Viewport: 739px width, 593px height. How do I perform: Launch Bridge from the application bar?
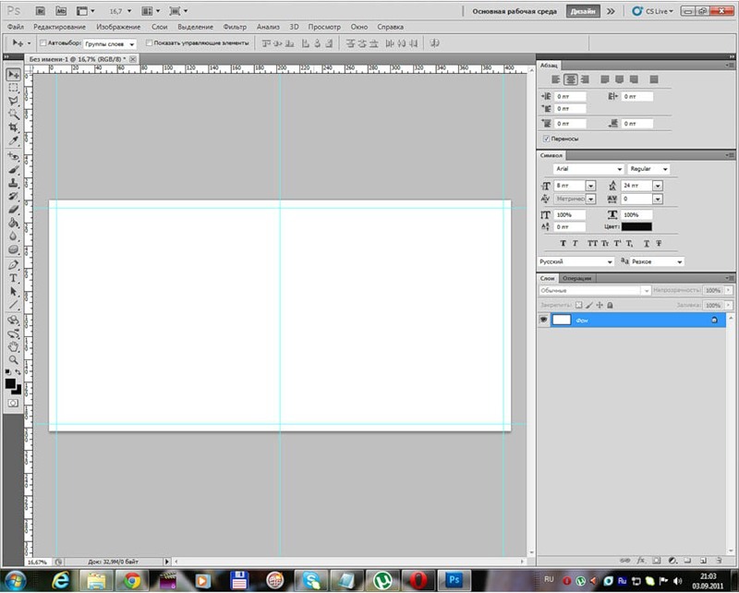point(40,11)
